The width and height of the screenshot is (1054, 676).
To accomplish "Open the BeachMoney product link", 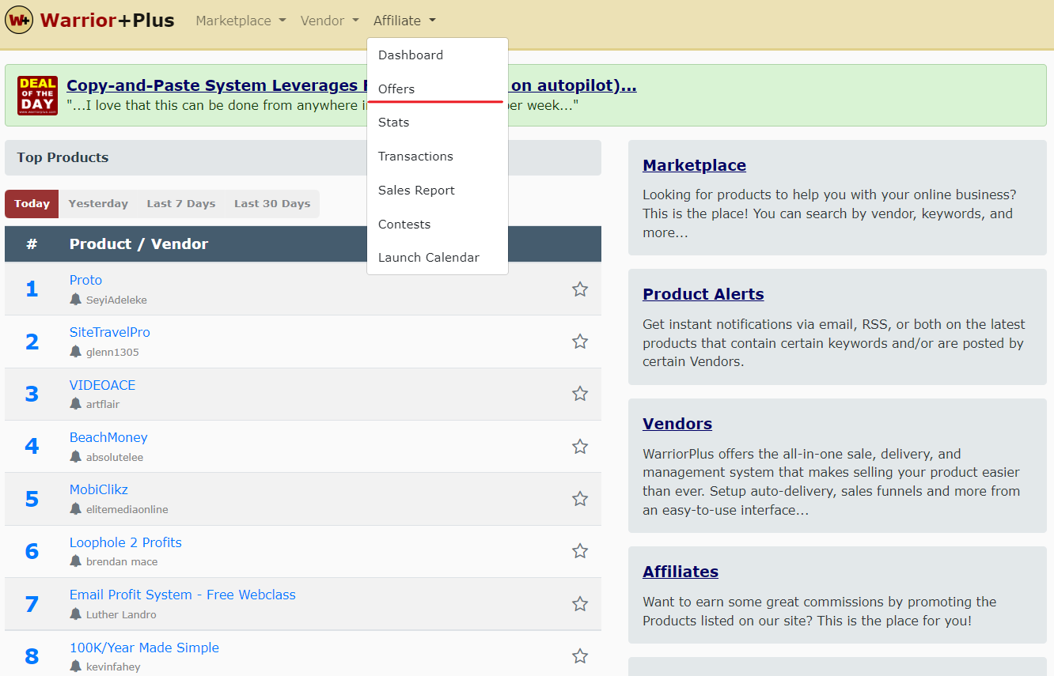I will 108,437.
